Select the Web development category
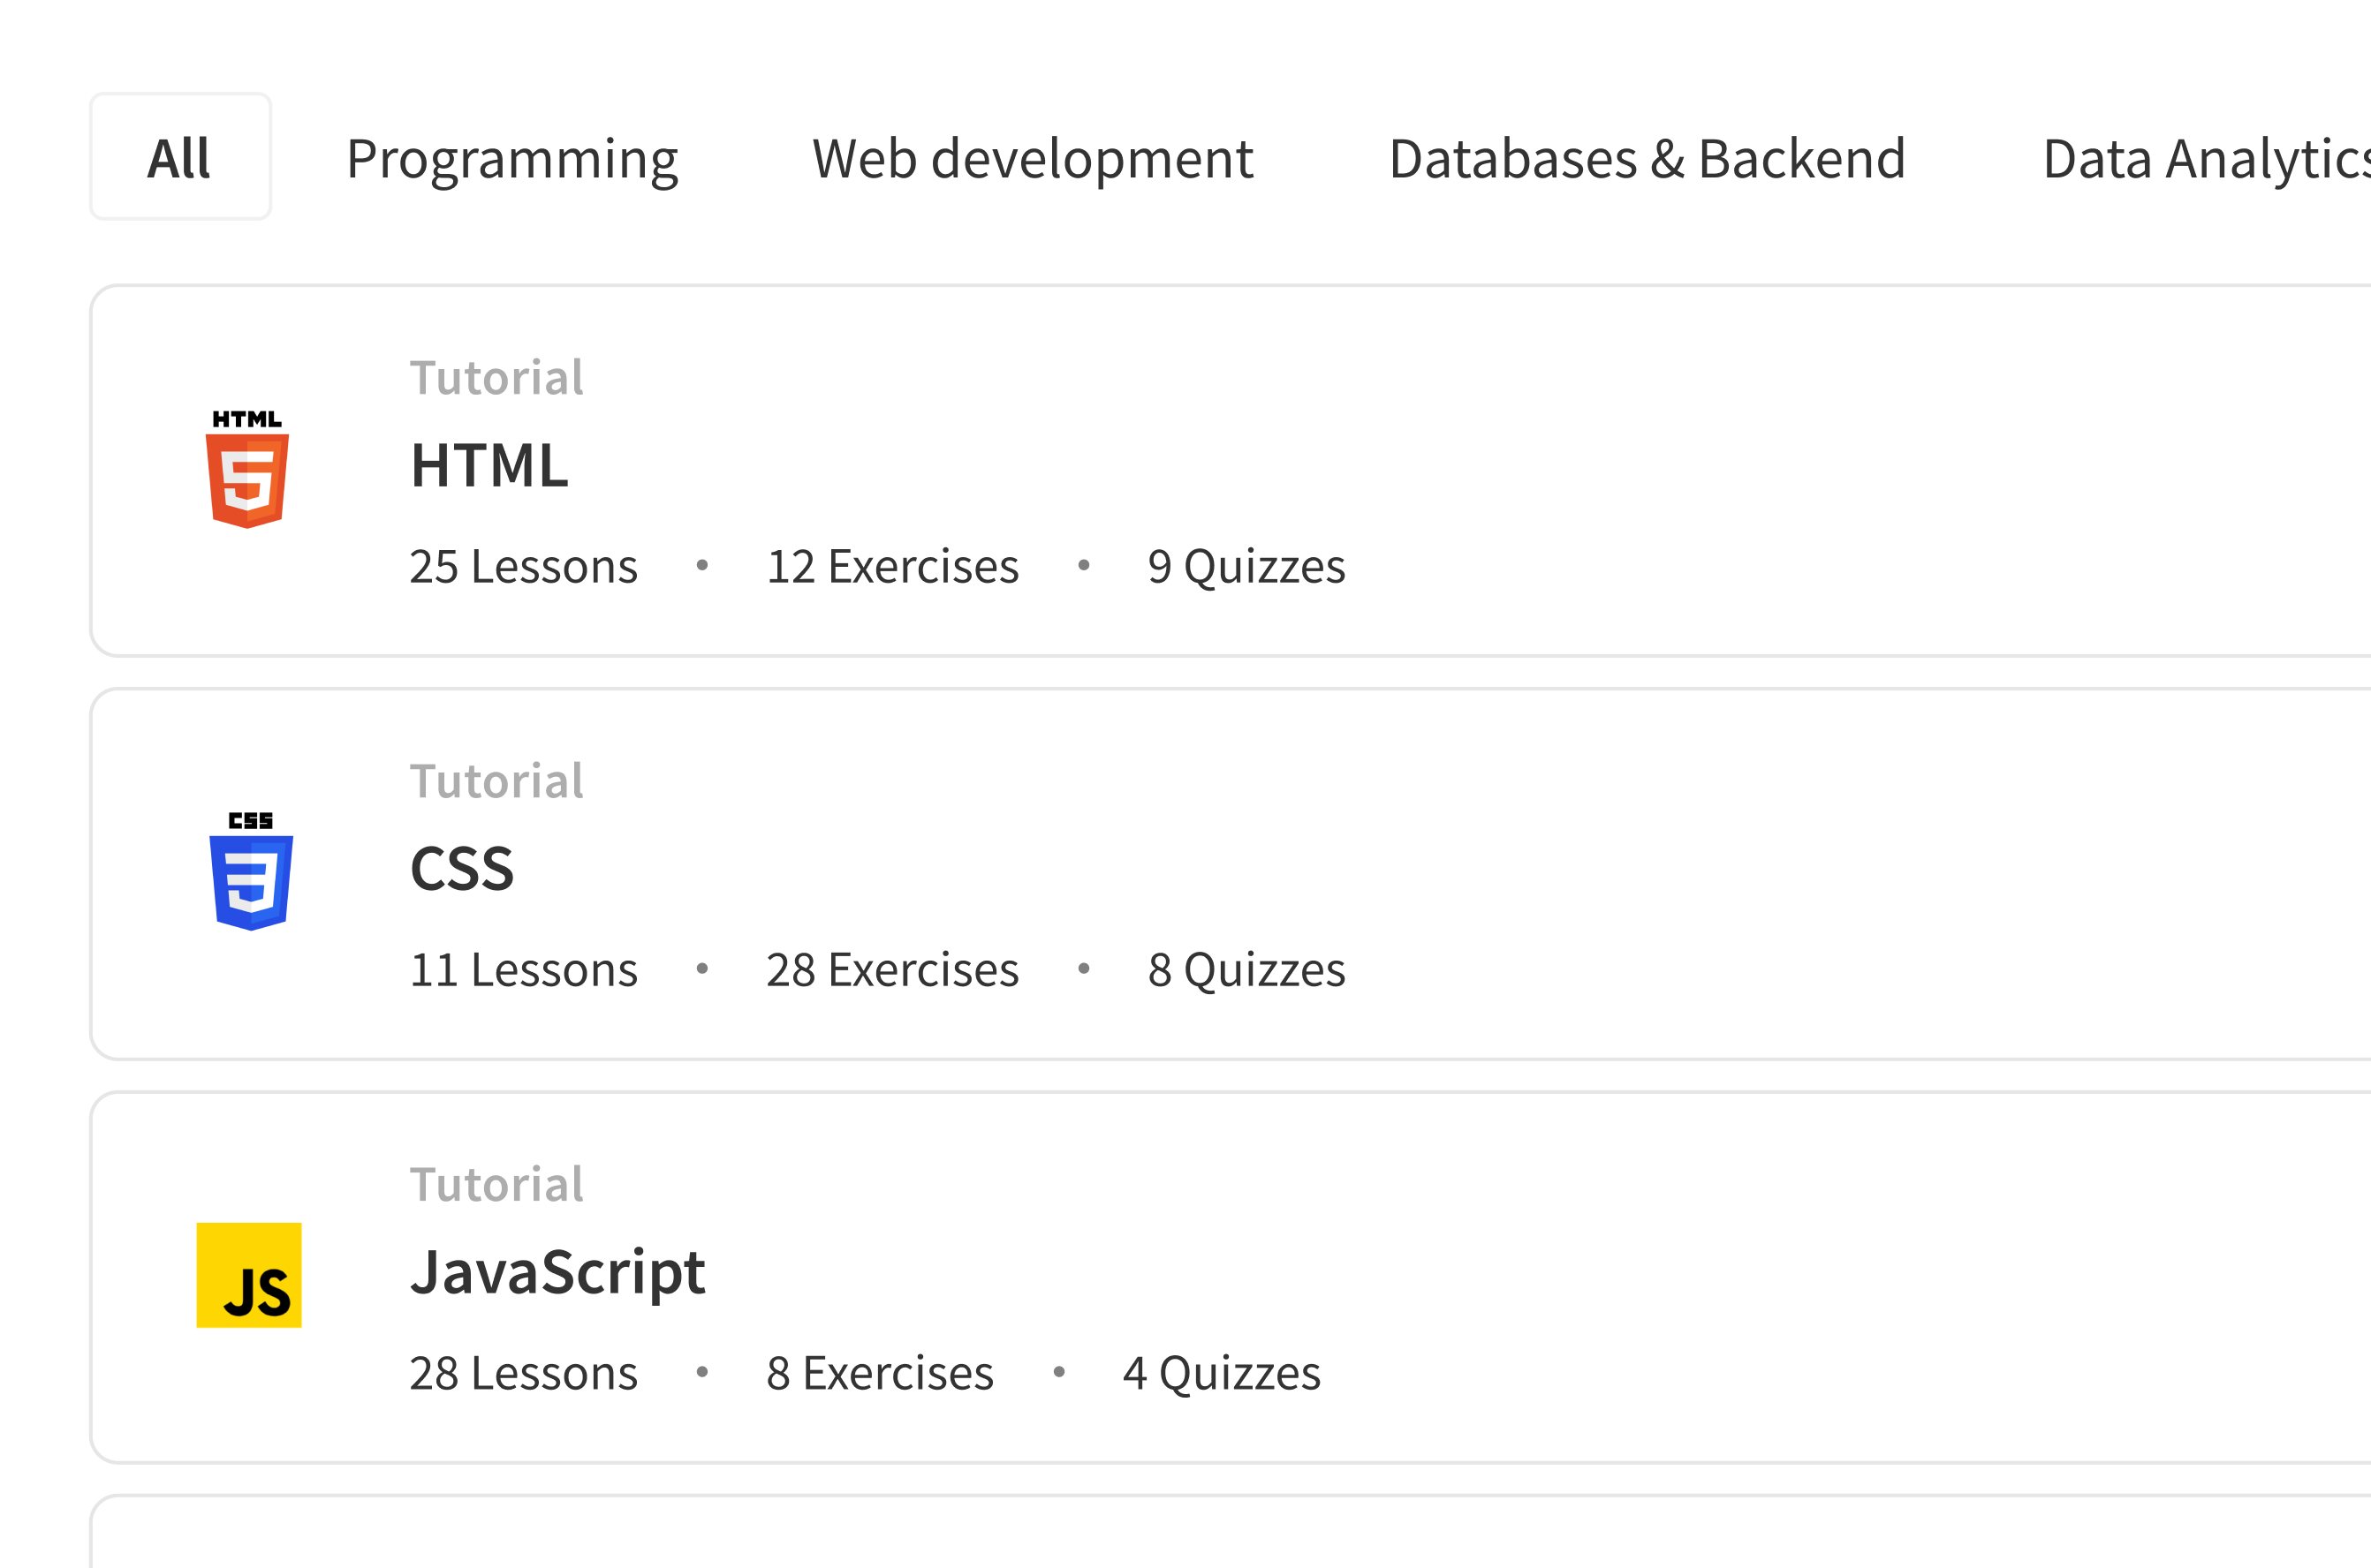2371x1568 pixels. click(x=1033, y=156)
